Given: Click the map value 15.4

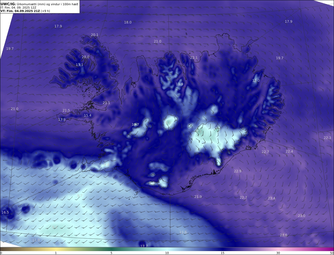Looking at the screenshot, I should [88, 116].
